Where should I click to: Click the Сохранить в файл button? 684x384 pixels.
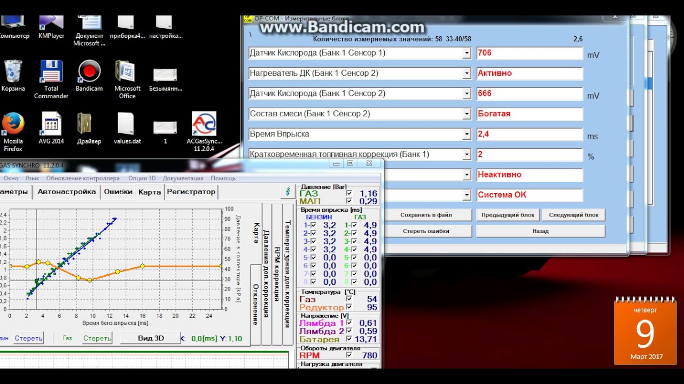tap(426, 215)
